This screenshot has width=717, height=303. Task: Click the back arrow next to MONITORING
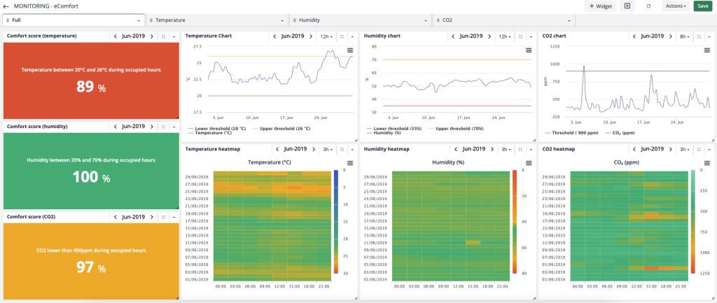point(6,6)
